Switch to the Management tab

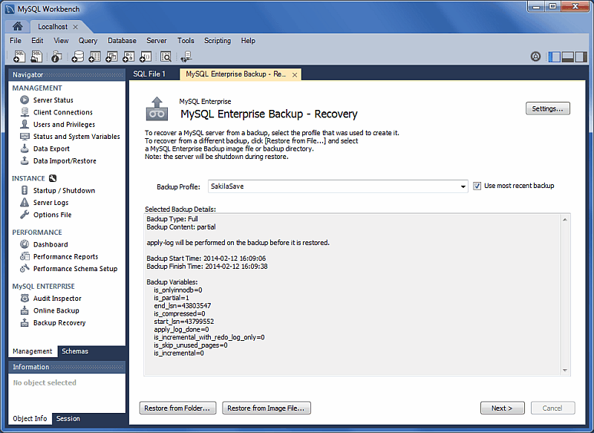[33, 351]
